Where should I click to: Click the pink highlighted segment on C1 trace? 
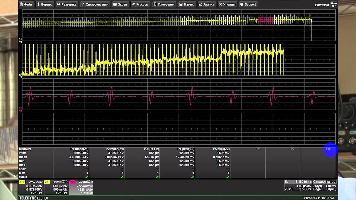[x=266, y=20]
